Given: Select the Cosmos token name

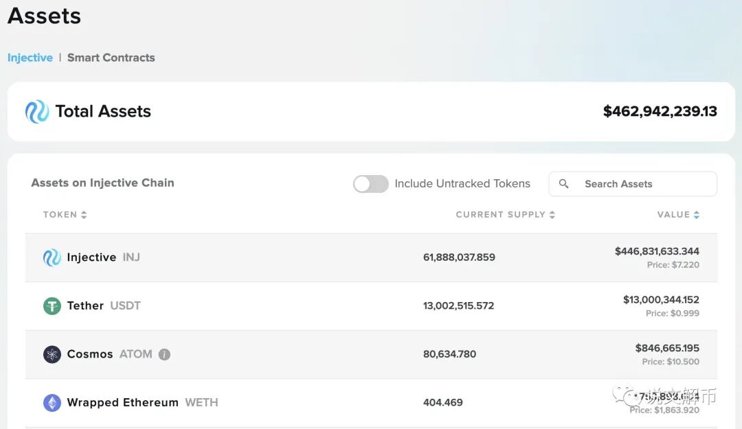Looking at the screenshot, I should pos(90,353).
